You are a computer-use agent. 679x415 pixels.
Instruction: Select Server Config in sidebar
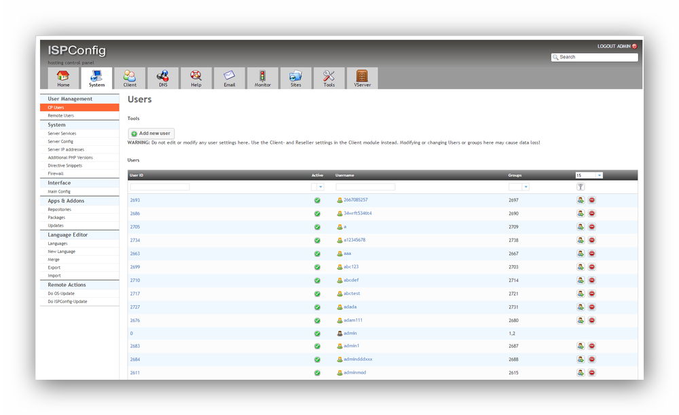tap(60, 142)
